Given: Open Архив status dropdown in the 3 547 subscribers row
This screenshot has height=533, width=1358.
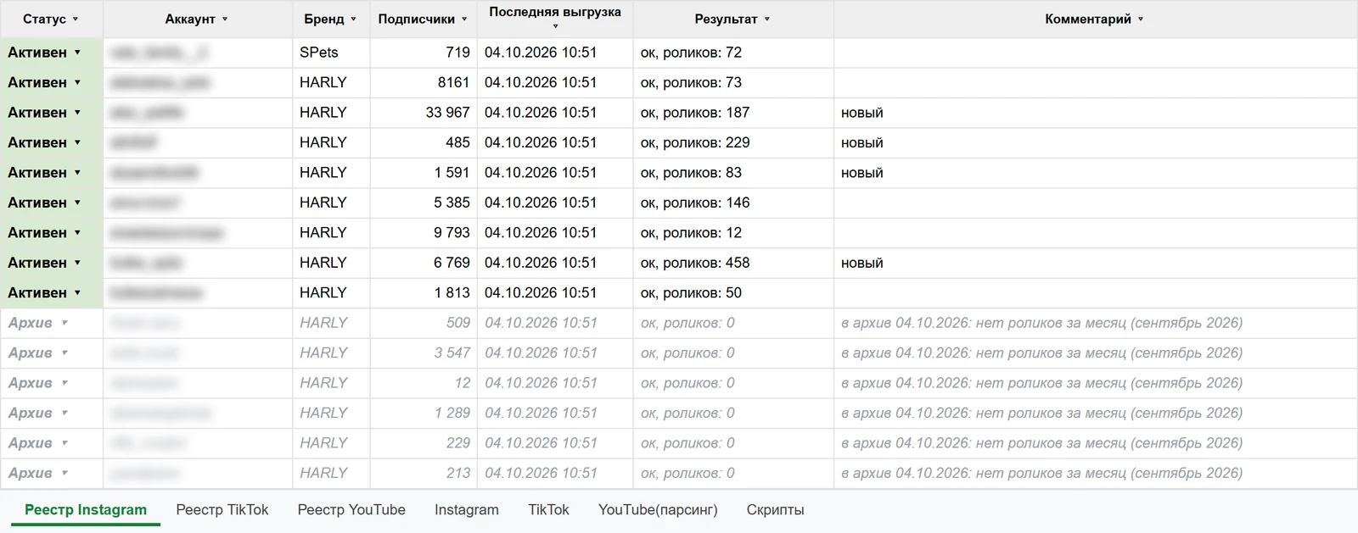Looking at the screenshot, I should coord(65,353).
